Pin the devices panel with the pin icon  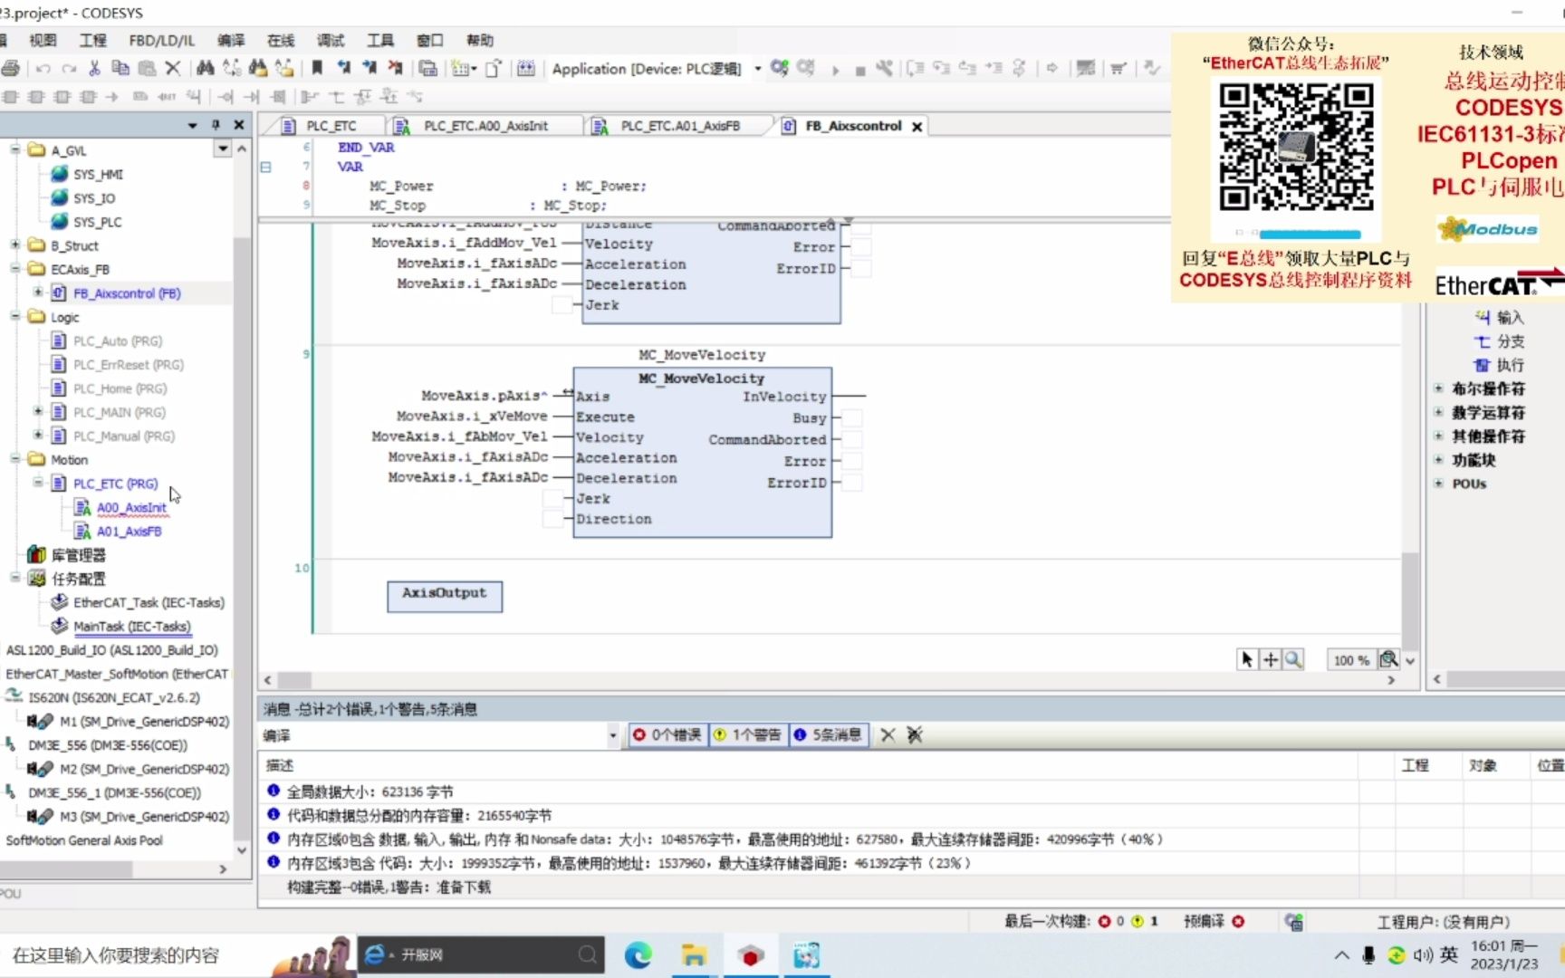click(216, 125)
